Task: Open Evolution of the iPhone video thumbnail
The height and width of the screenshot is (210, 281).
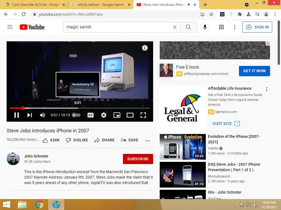Action: pyautogui.click(x=182, y=147)
